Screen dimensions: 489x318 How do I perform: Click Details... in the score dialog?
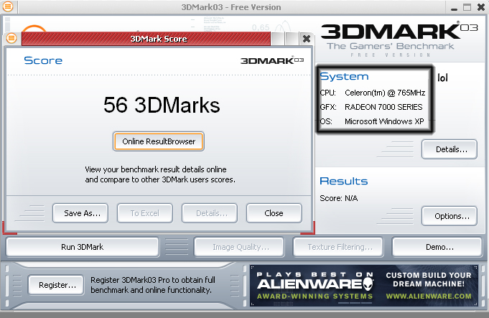[210, 213]
